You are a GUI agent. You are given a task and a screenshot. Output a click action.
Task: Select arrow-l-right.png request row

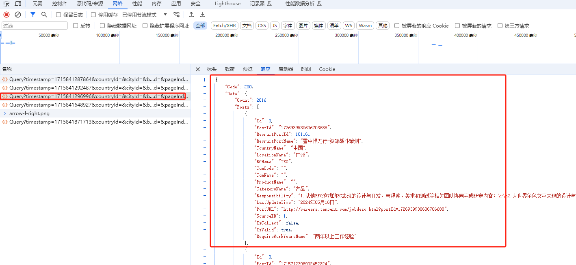click(x=95, y=113)
